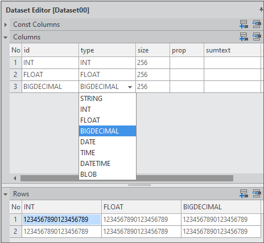The height and width of the screenshot is (243, 264).
Task: Select the highlighted INT cell in row 1
Action: (61, 220)
